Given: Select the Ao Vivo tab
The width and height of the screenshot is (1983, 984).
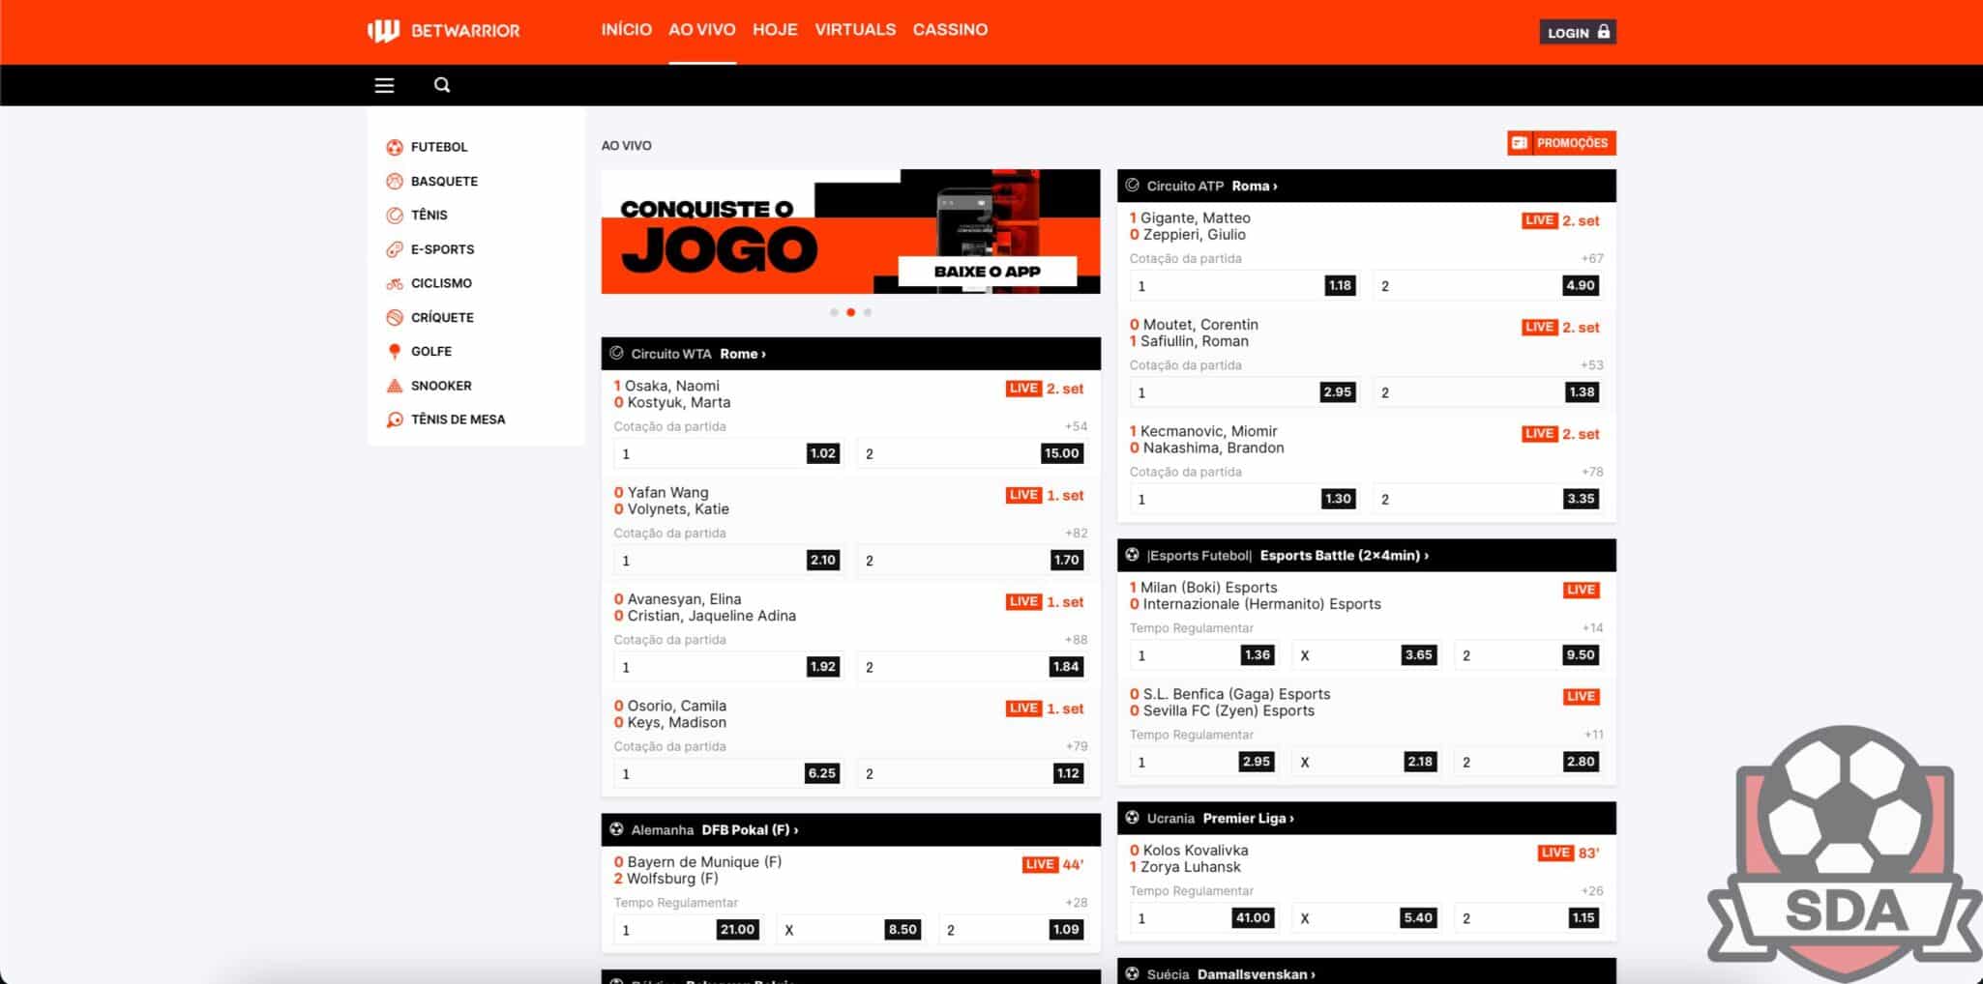Looking at the screenshot, I should 702,30.
